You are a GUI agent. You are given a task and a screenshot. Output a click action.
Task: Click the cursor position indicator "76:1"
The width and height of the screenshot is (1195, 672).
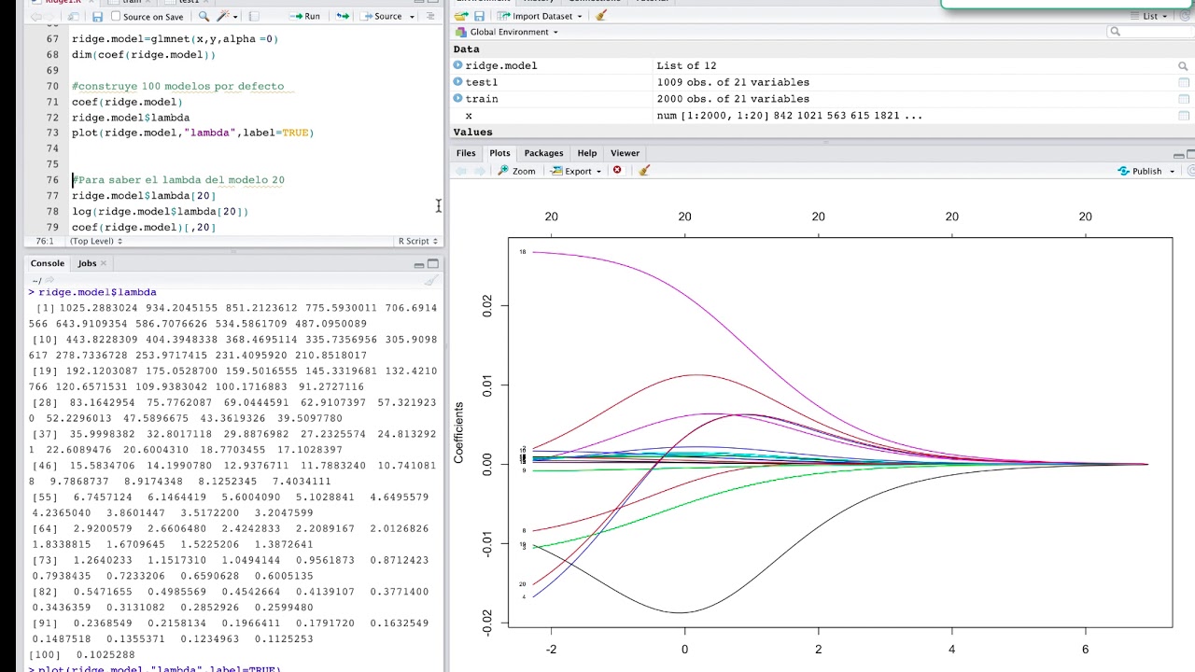45,242
